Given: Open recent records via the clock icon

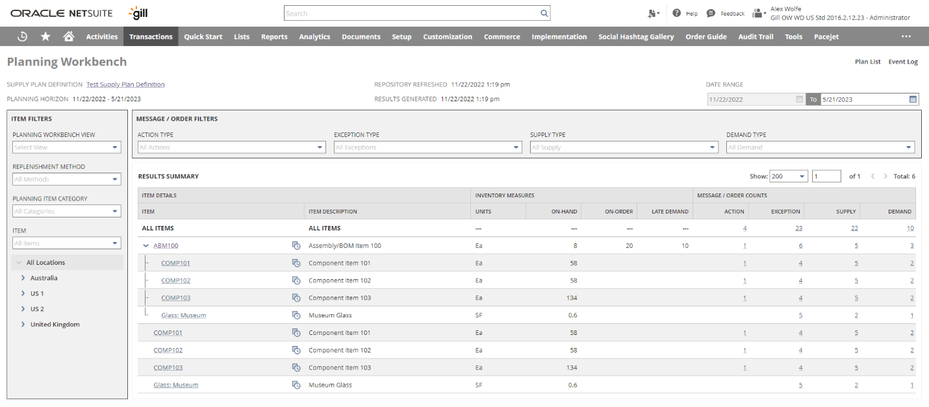Looking at the screenshot, I should click(x=22, y=36).
